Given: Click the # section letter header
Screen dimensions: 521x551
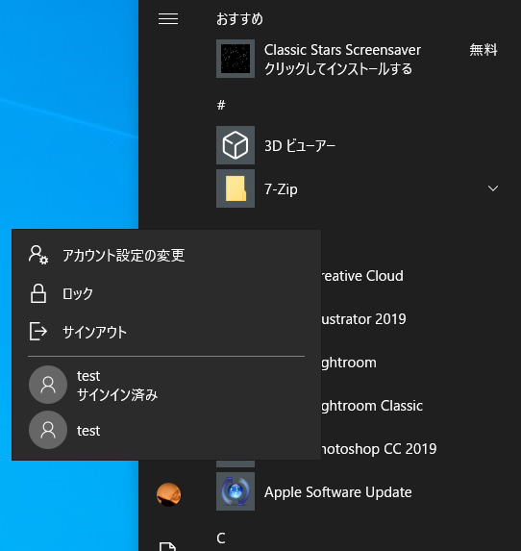Looking at the screenshot, I should [221, 105].
